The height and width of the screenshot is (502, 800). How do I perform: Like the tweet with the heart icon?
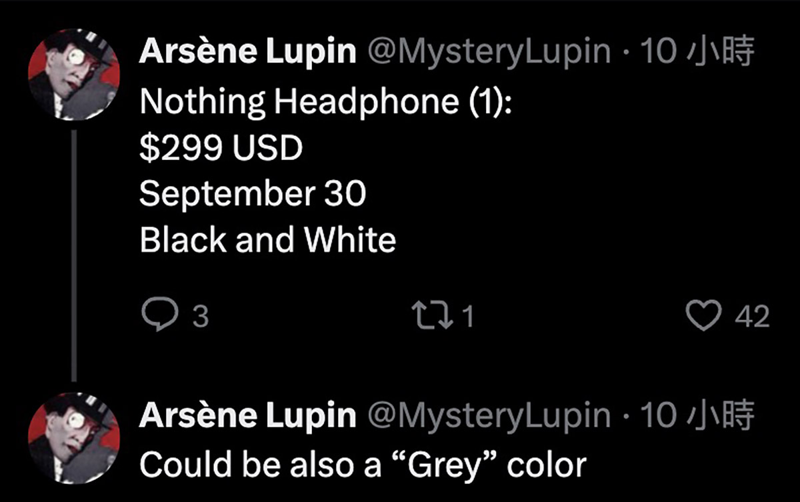[x=705, y=316]
